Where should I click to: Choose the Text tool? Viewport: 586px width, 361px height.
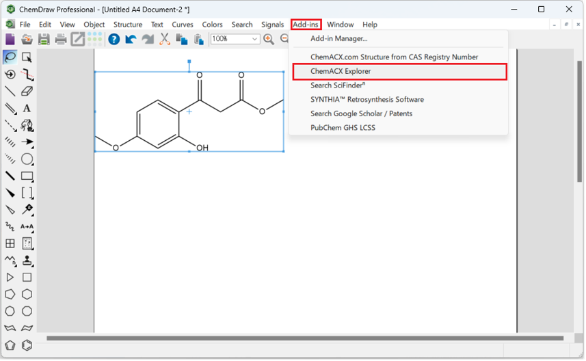tap(27, 108)
